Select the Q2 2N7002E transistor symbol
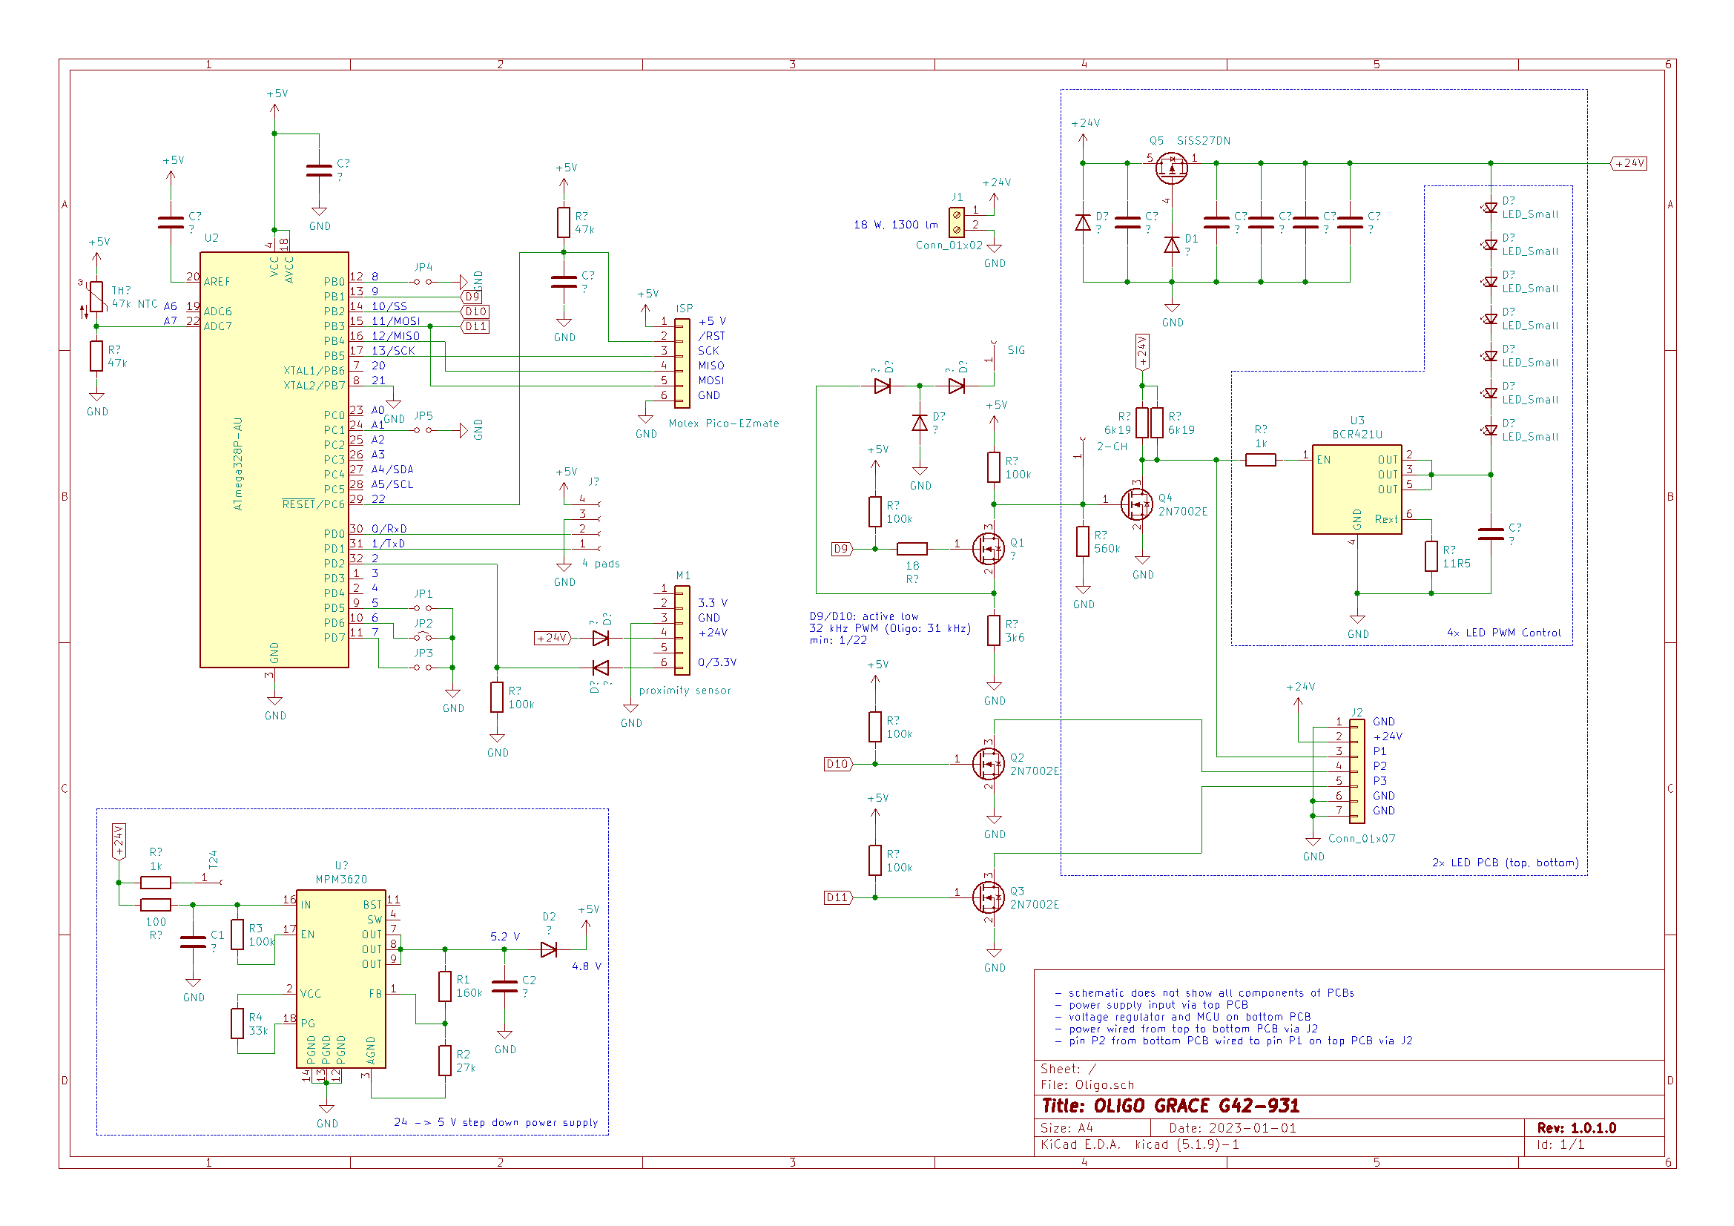The width and height of the screenshot is (1734, 1226). (x=989, y=764)
